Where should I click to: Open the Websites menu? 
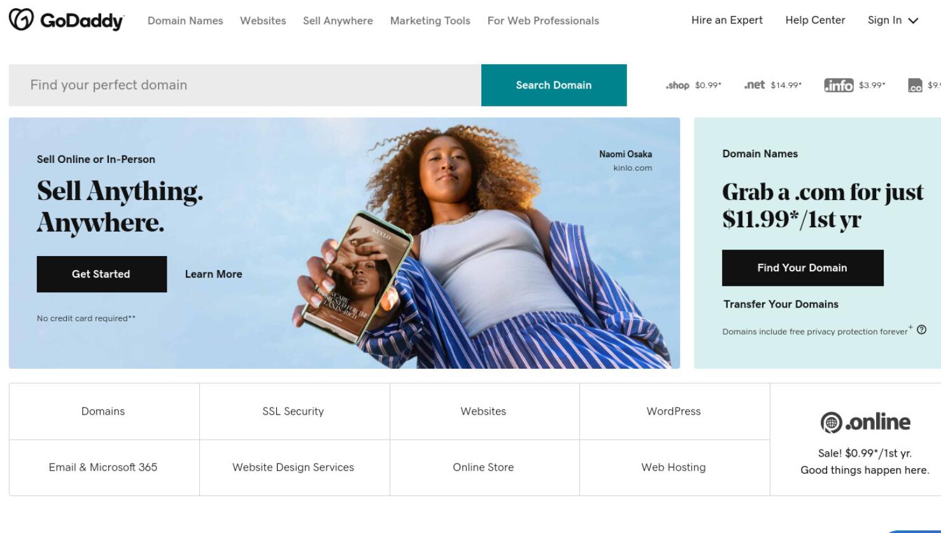(263, 21)
